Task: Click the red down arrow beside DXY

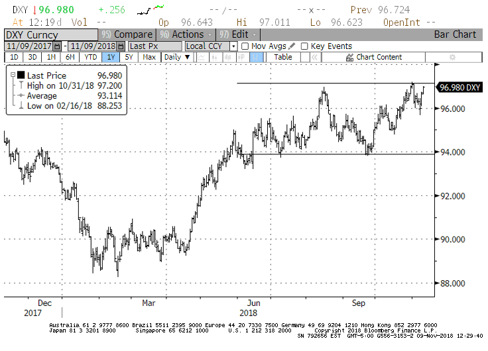Action: pyautogui.click(x=34, y=10)
